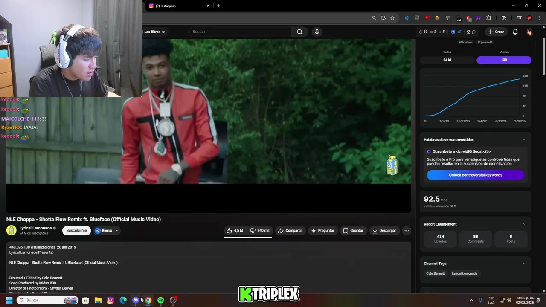Viewport: 546px width, 307px height.
Task: Select the Views 13B stat tab
Action: [504, 60]
